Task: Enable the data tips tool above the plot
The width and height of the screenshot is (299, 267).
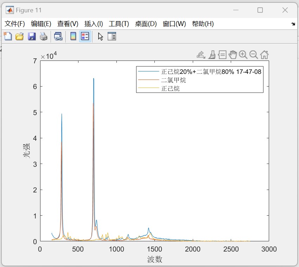Action: (222, 55)
